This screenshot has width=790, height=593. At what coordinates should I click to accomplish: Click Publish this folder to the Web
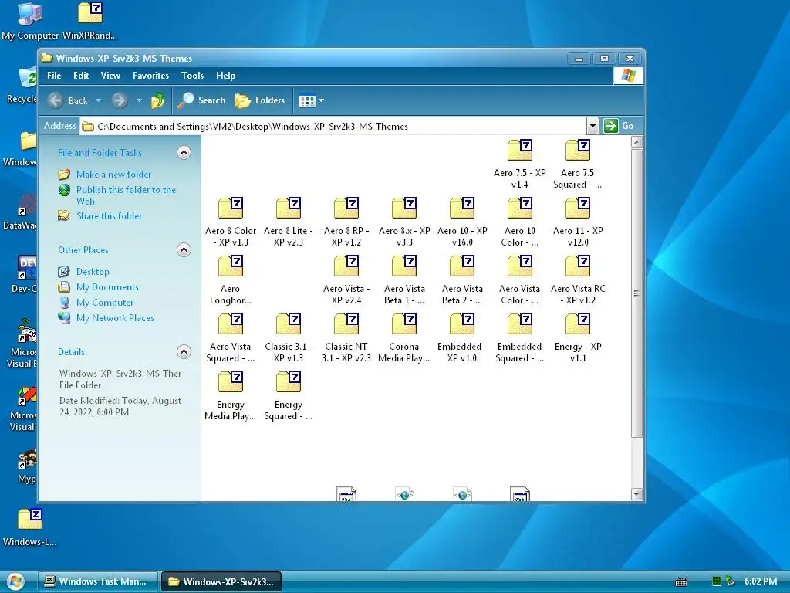pos(117,195)
